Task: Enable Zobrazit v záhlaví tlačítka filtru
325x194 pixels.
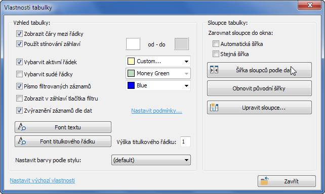Action: point(19,98)
